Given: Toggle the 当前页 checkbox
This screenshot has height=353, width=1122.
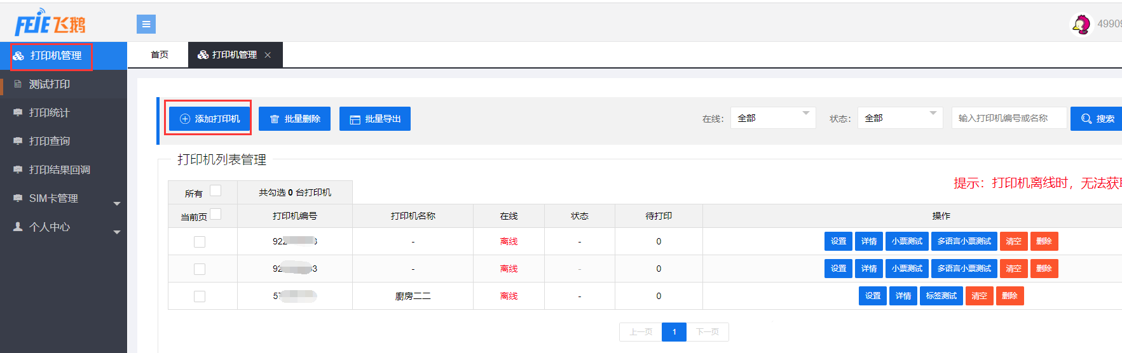Looking at the screenshot, I should (216, 214).
